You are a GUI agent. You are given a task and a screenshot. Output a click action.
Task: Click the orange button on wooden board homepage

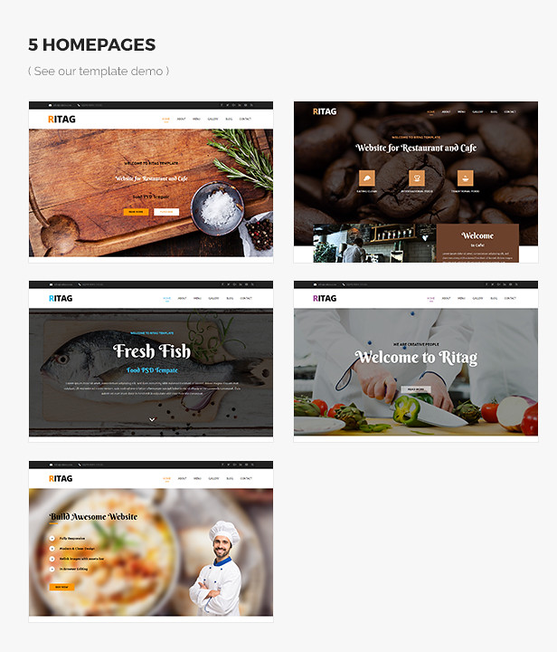pyautogui.click(x=136, y=212)
